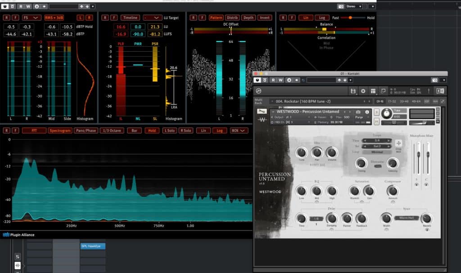Enable L Solo in the spectrum analyzer
The width and height of the screenshot is (461, 273).
coord(170,131)
